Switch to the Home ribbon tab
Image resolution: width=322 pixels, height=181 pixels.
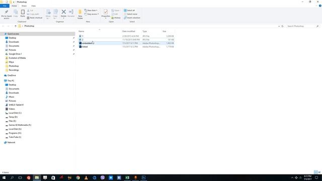coord(14,6)
